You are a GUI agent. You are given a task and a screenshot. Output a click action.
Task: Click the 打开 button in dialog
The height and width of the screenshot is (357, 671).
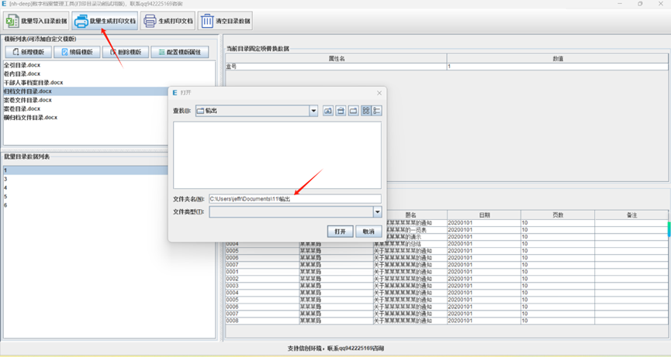(x=340, y=232)
